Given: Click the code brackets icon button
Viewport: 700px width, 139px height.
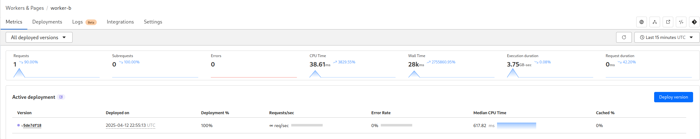Looking at the screenshot, I should click(x=681, y=22).
